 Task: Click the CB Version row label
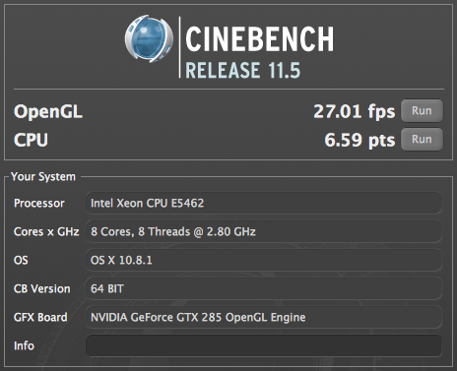click(x=42, y=288)
